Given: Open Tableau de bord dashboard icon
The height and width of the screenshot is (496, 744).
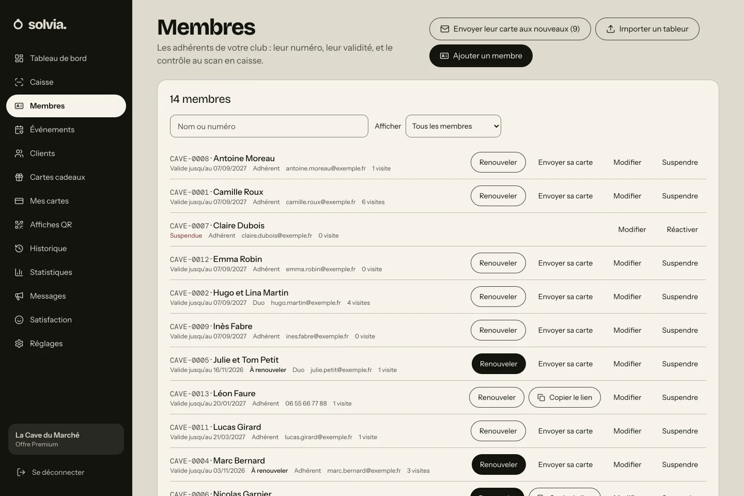Looking at the screenshot, I should pos(19,58).
